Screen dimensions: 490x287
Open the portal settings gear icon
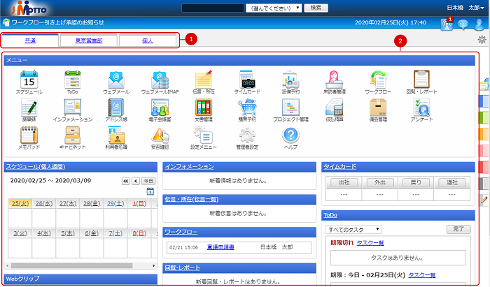pyautogui.click(x=482, y=40)
